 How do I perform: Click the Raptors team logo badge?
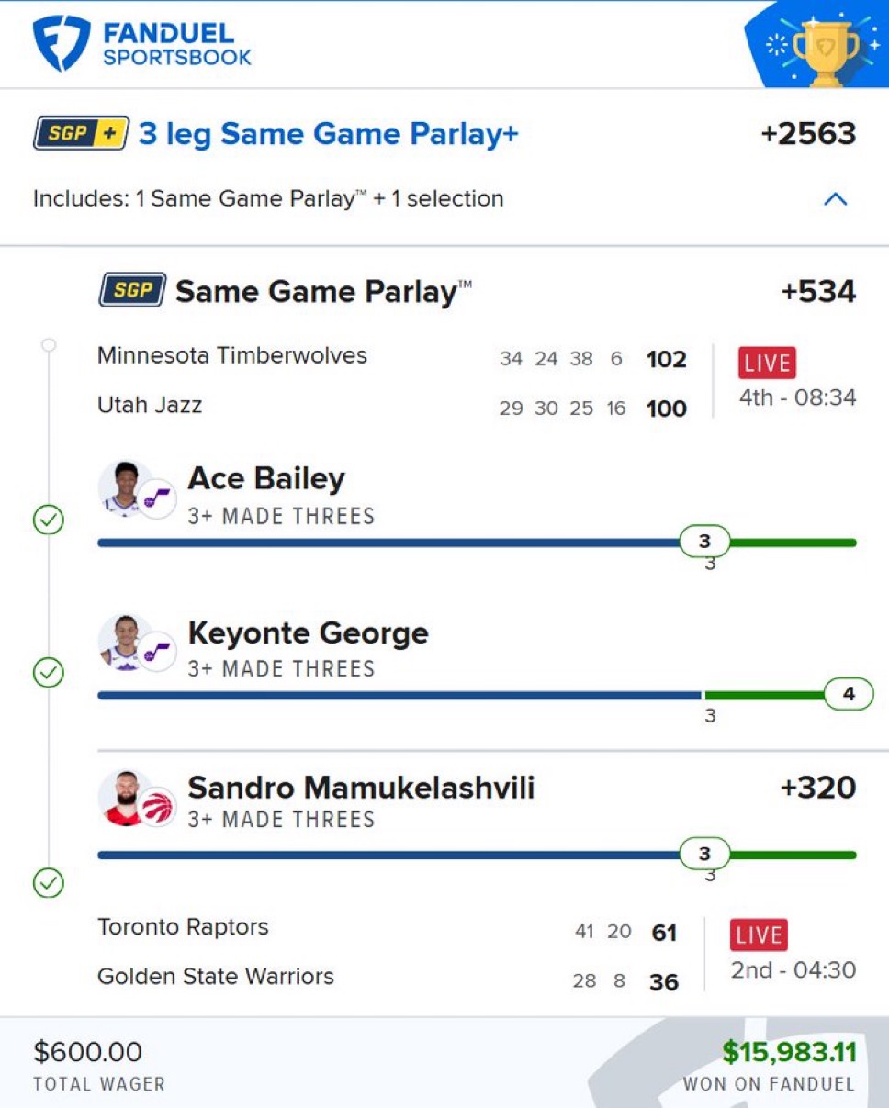157,808
